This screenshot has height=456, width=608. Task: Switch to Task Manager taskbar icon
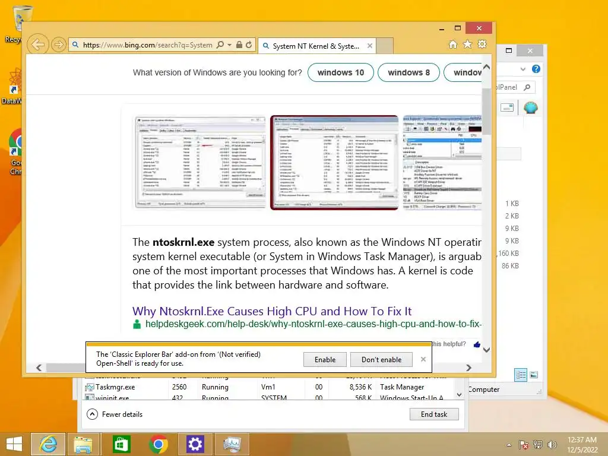[232, 444]
